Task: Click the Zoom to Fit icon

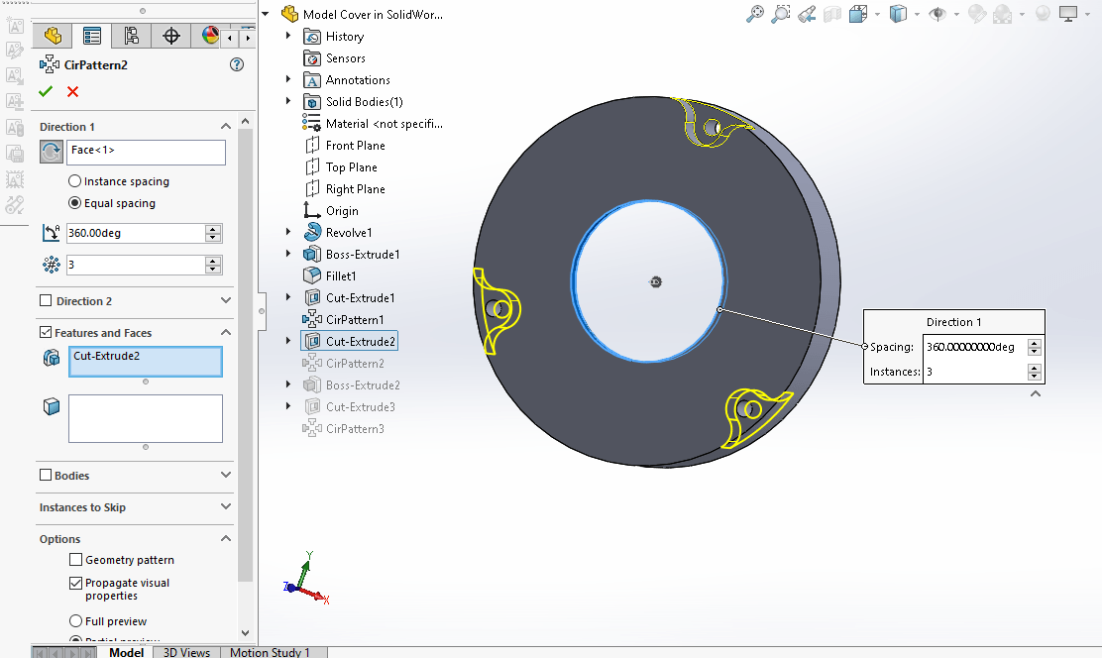Action: (756, 14)
